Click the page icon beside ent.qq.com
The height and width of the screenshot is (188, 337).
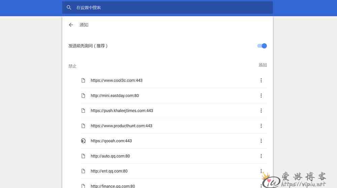tap(83, 171)
